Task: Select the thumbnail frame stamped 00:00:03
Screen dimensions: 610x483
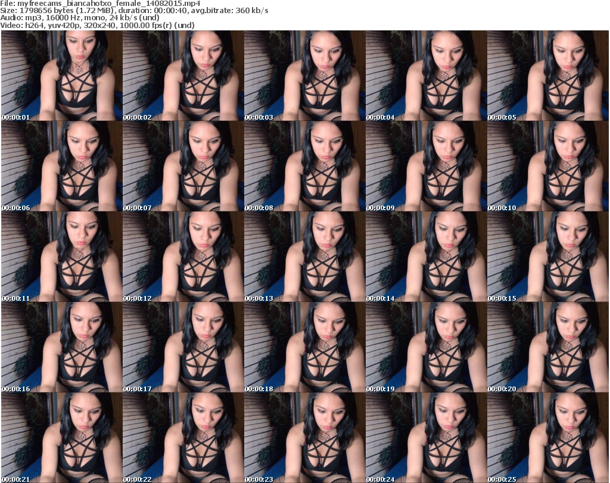Action: pyautogui.click(x=304, y=76)
